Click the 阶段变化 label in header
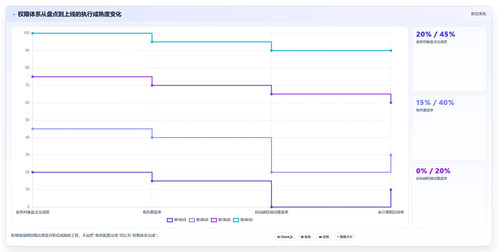This screenshot has width=498, height=252. (478, 14)
